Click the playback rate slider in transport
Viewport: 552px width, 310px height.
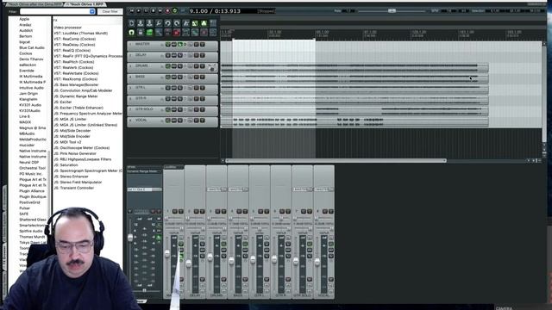tap(392, 11)
